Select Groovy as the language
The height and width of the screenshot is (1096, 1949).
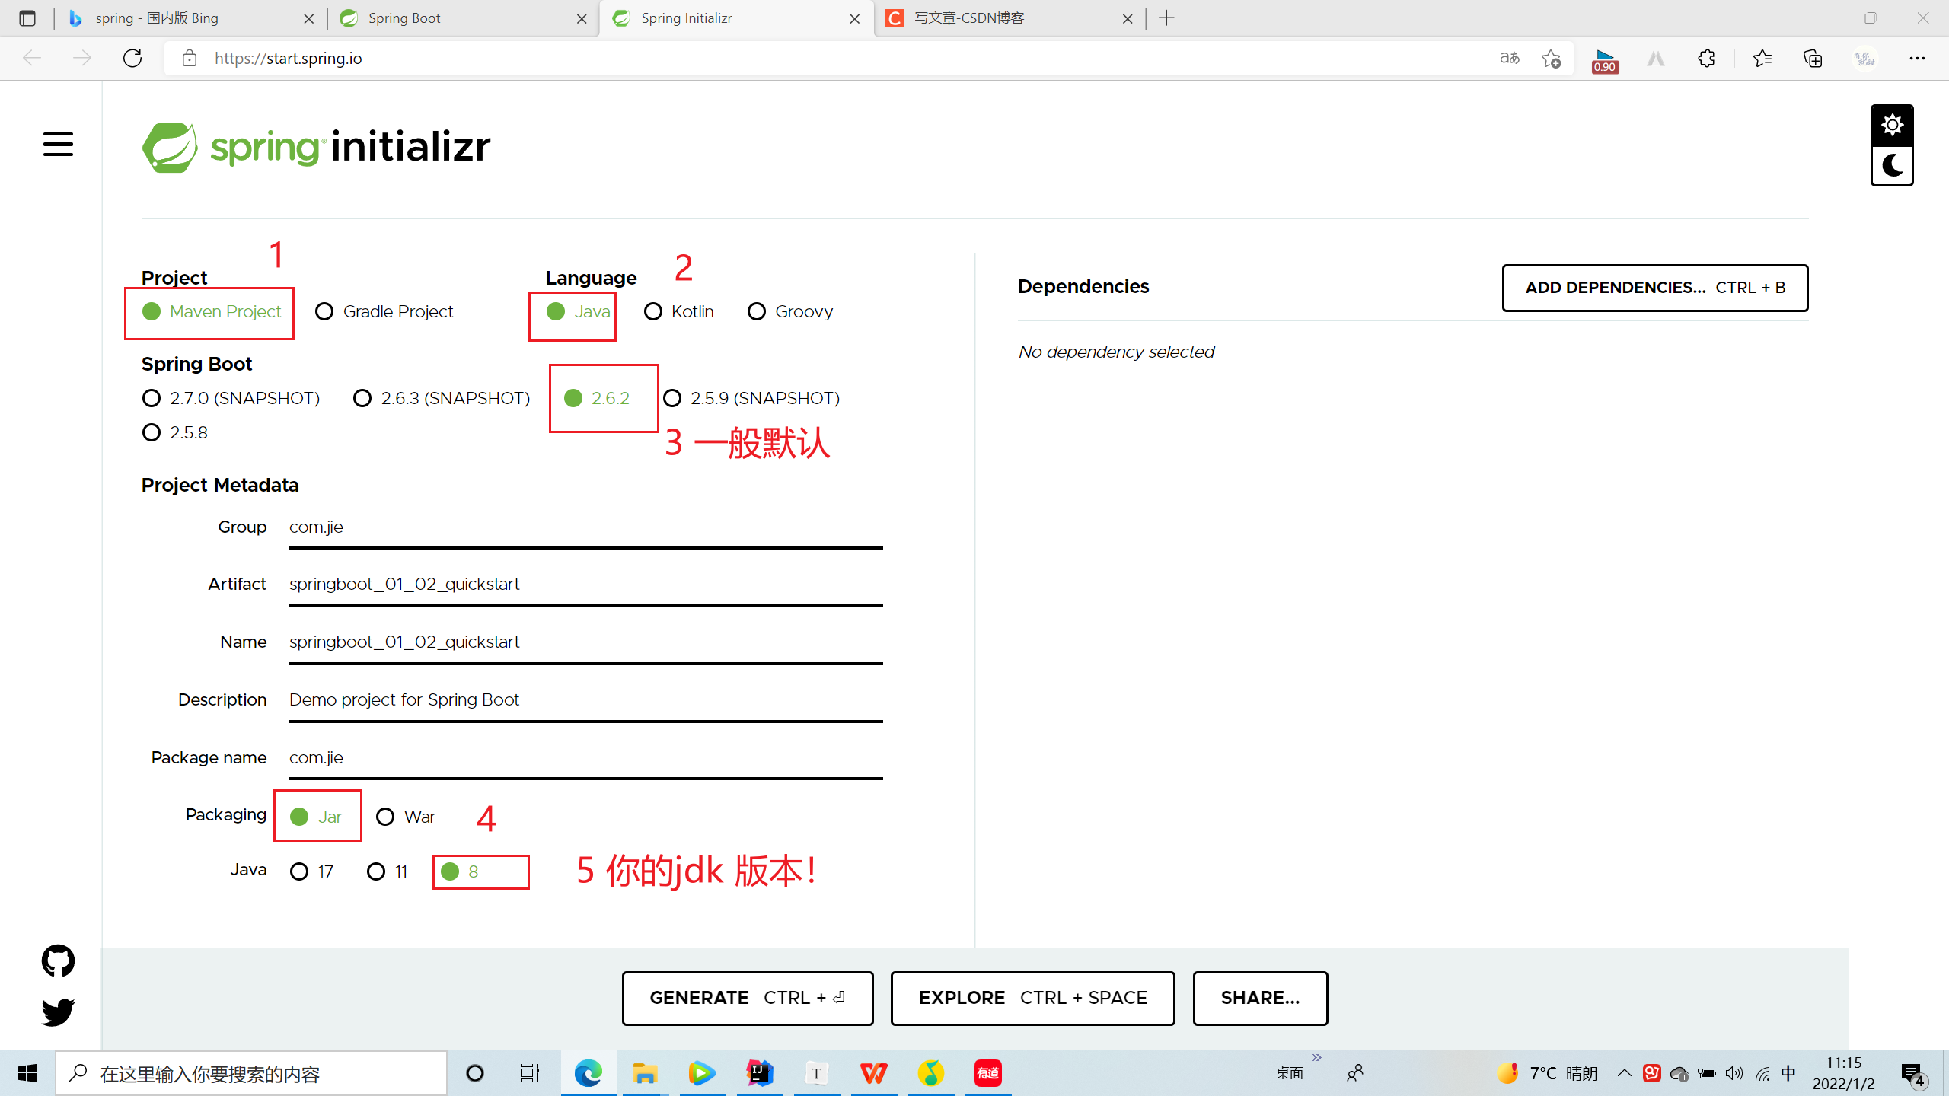tap(790, 311)
